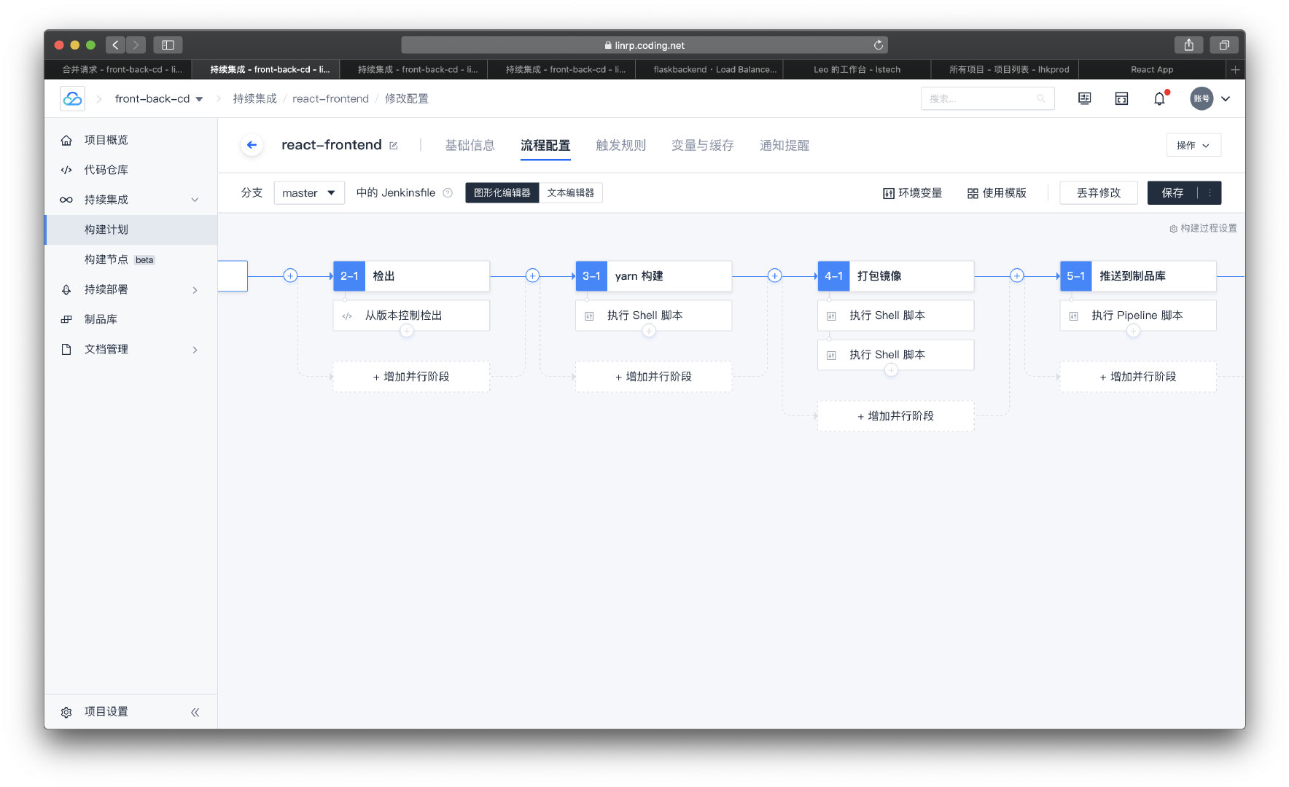Click the blue back arrow beside react-frontend
Screen dimensions: 1289x787
coord(252,145)
